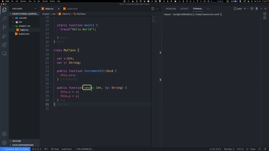Switch to the PROBLEMS panel tab
This screenshot has width=269, height=151.
point(171,9)
